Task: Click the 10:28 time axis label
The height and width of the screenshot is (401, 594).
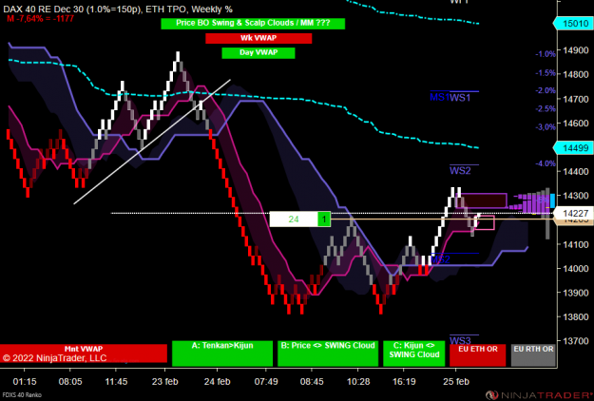Action: pos(358,382)
